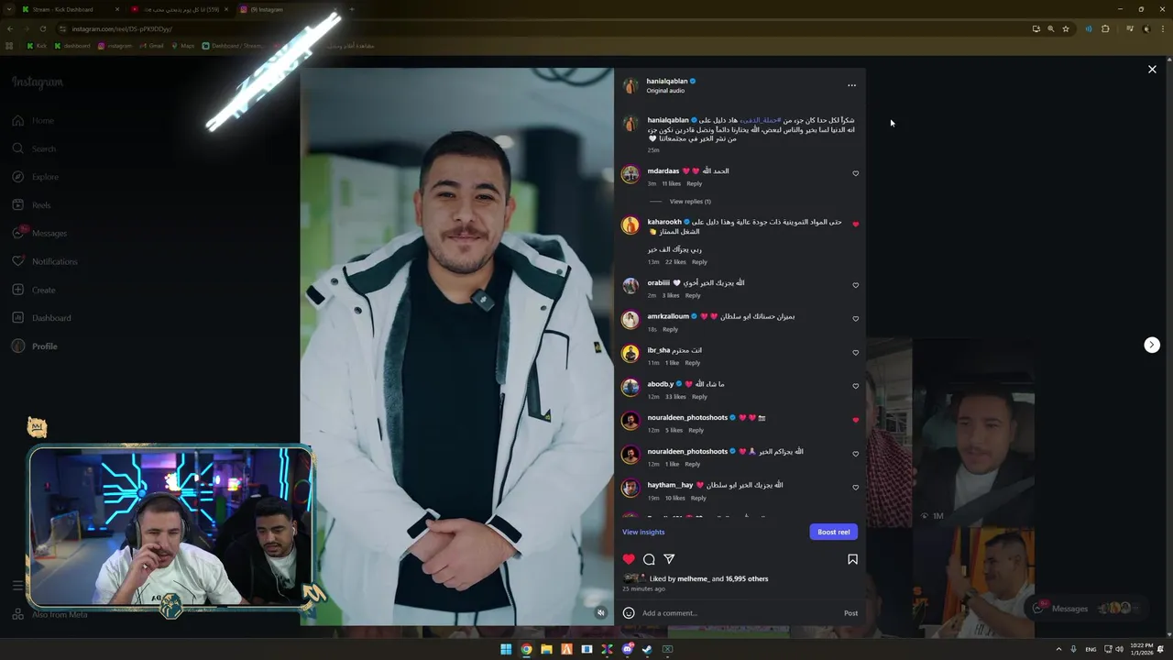Like the amrkzalloum comment

[856, 319]
